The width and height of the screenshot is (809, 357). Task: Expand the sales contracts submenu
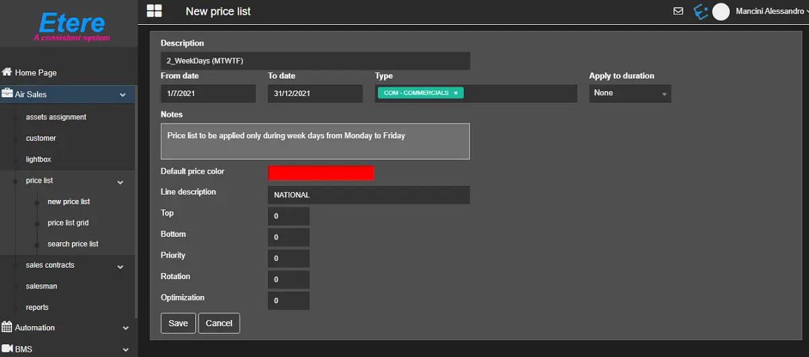point(121,266)
